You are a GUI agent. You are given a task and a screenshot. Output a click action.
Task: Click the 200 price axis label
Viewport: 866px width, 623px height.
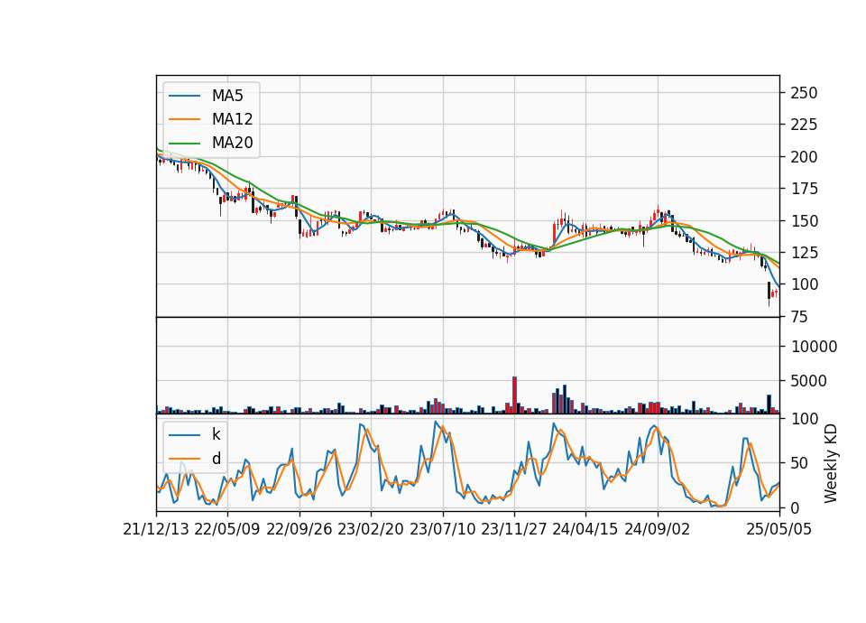[x=804, y=157]
